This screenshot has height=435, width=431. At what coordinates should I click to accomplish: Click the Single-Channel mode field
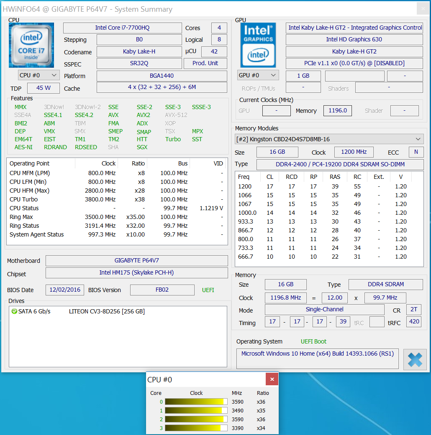pyautogui.click(x=325, y=309)
